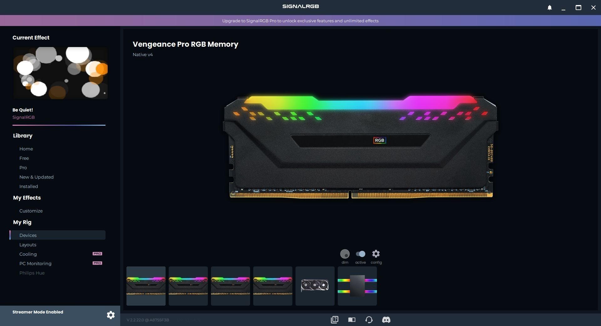Open New & Updated effects
Viewport: 601px width, 326px height.
tap(36, 177)
